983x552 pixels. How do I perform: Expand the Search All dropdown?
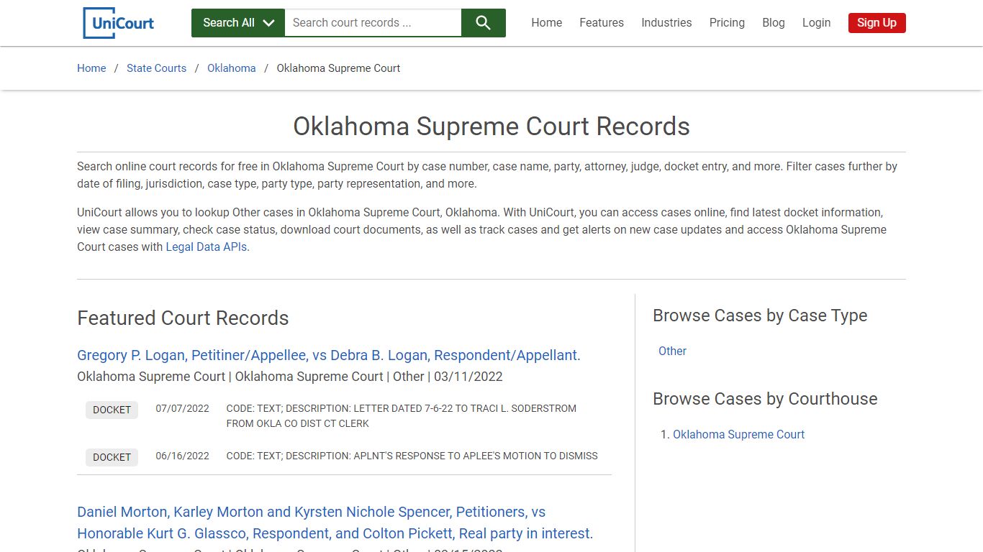pyautogui.click(x=238, y=23)
